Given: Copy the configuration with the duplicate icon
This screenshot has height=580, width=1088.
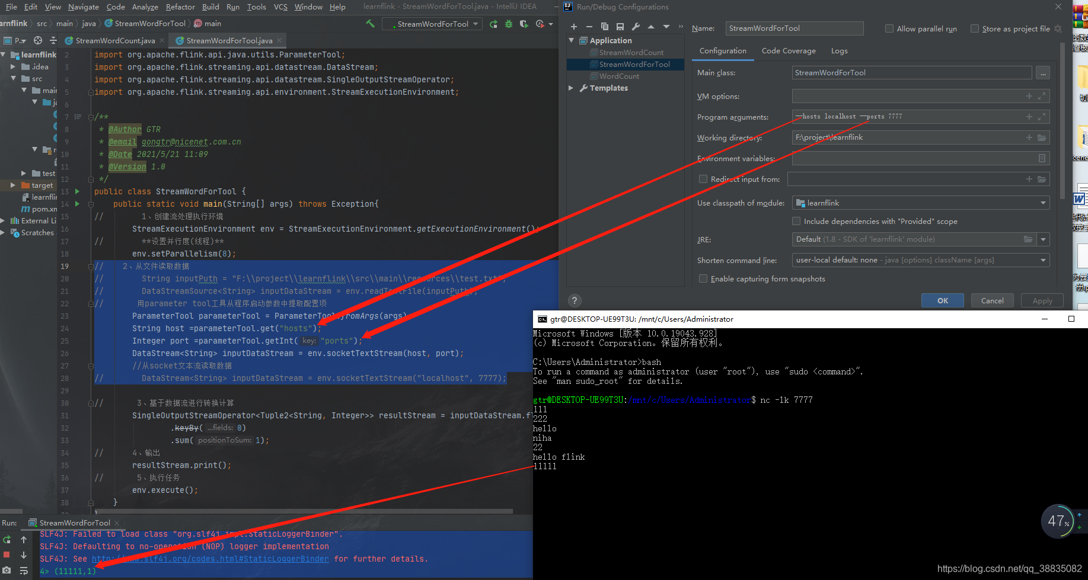Looking at the screenshot, I should click(604, 27).
